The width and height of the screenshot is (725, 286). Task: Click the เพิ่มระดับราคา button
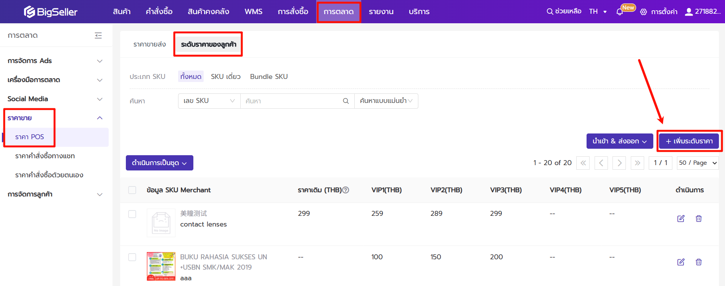pyautogui.click(x=689, y=141)
